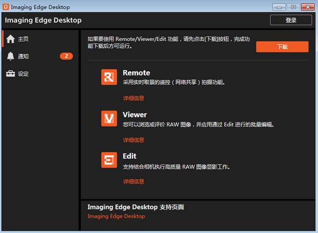
Task: Click the Remote description 采用实时取景的遥控
Action: 174,82
